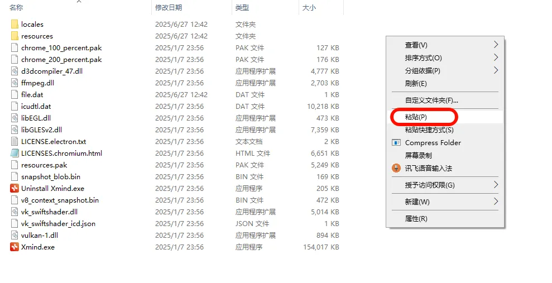Select the locales folder name

(32, 25)
